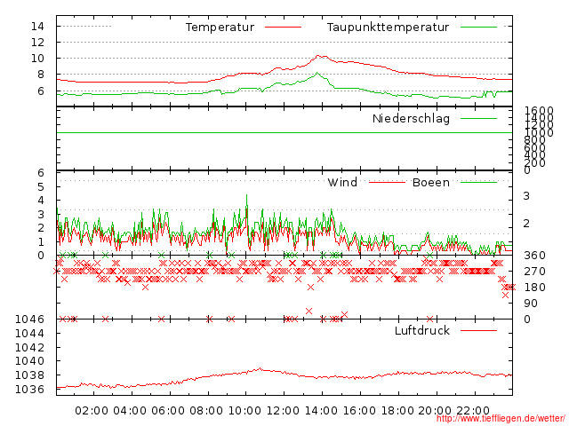Viewport: 569px width, 426px height.
Task: Click the Taupunkttemperatur legend label
Action: tap(387, 28)
